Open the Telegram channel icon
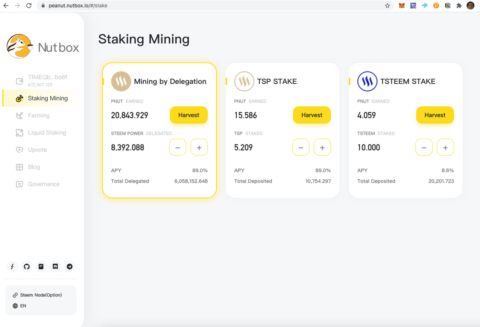Screen dimensions: 480x327 tap(69, 267)
